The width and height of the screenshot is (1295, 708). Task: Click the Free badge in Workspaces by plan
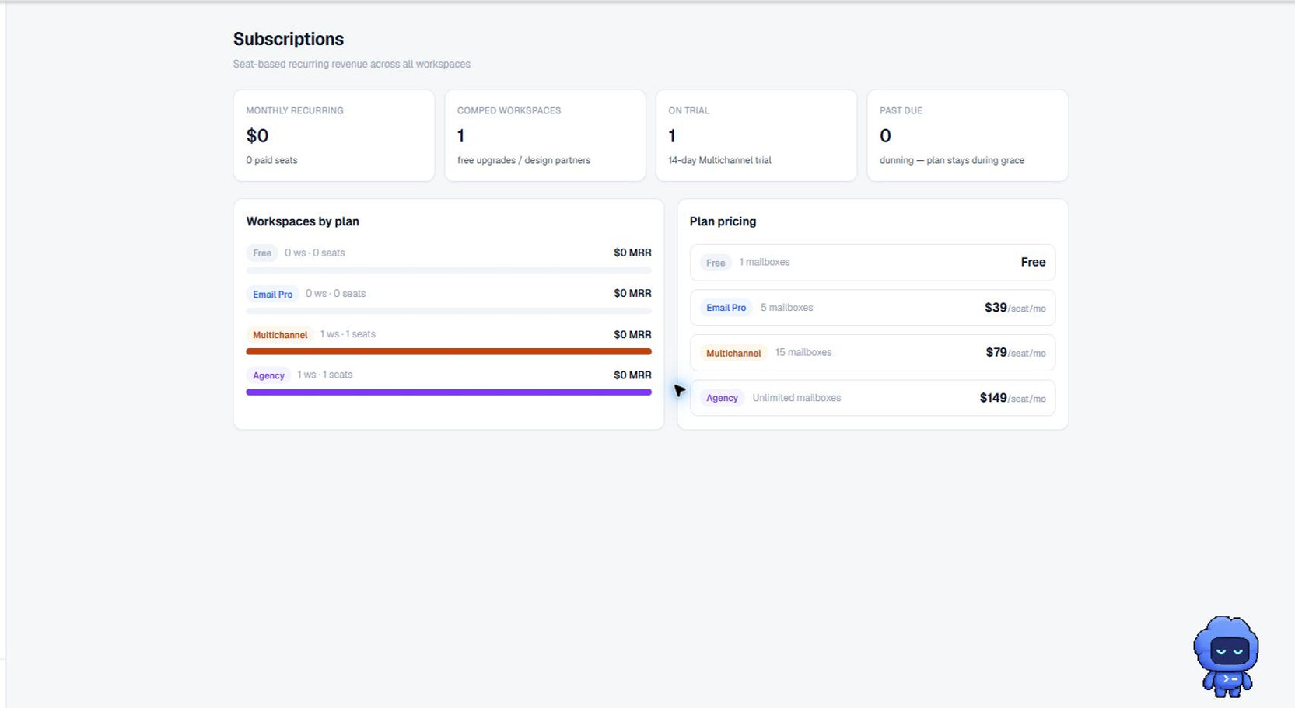pos(262,253)
